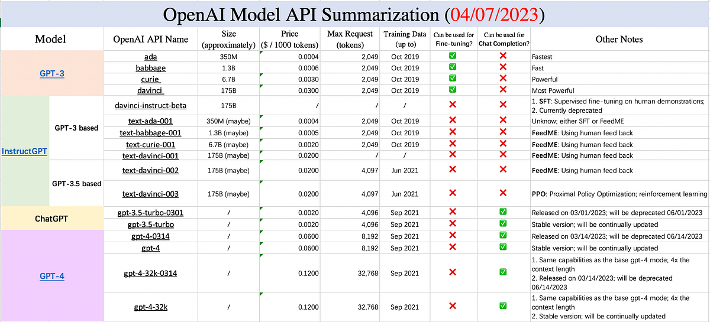710x322 pixels.
Task: Click the Model column header
Action: pyautogui.click(x=51, y=39)
